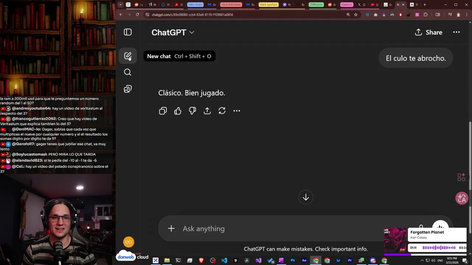Open Visual Studio Code from taskbar
Image resolution: width=472 pixels, height=265 pixels.
coord(224,261)
